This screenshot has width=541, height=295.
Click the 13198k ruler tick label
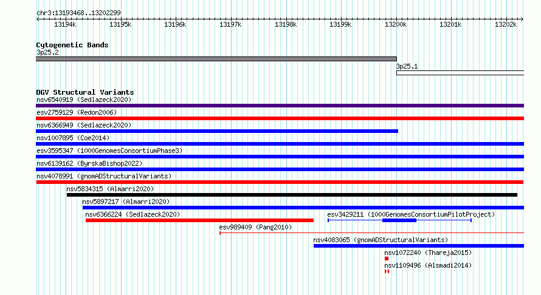point(286,24)
